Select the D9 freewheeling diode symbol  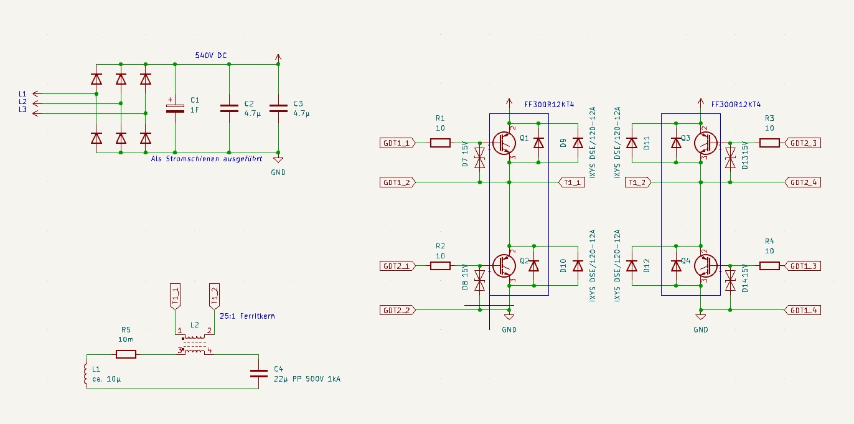[578, 143]
